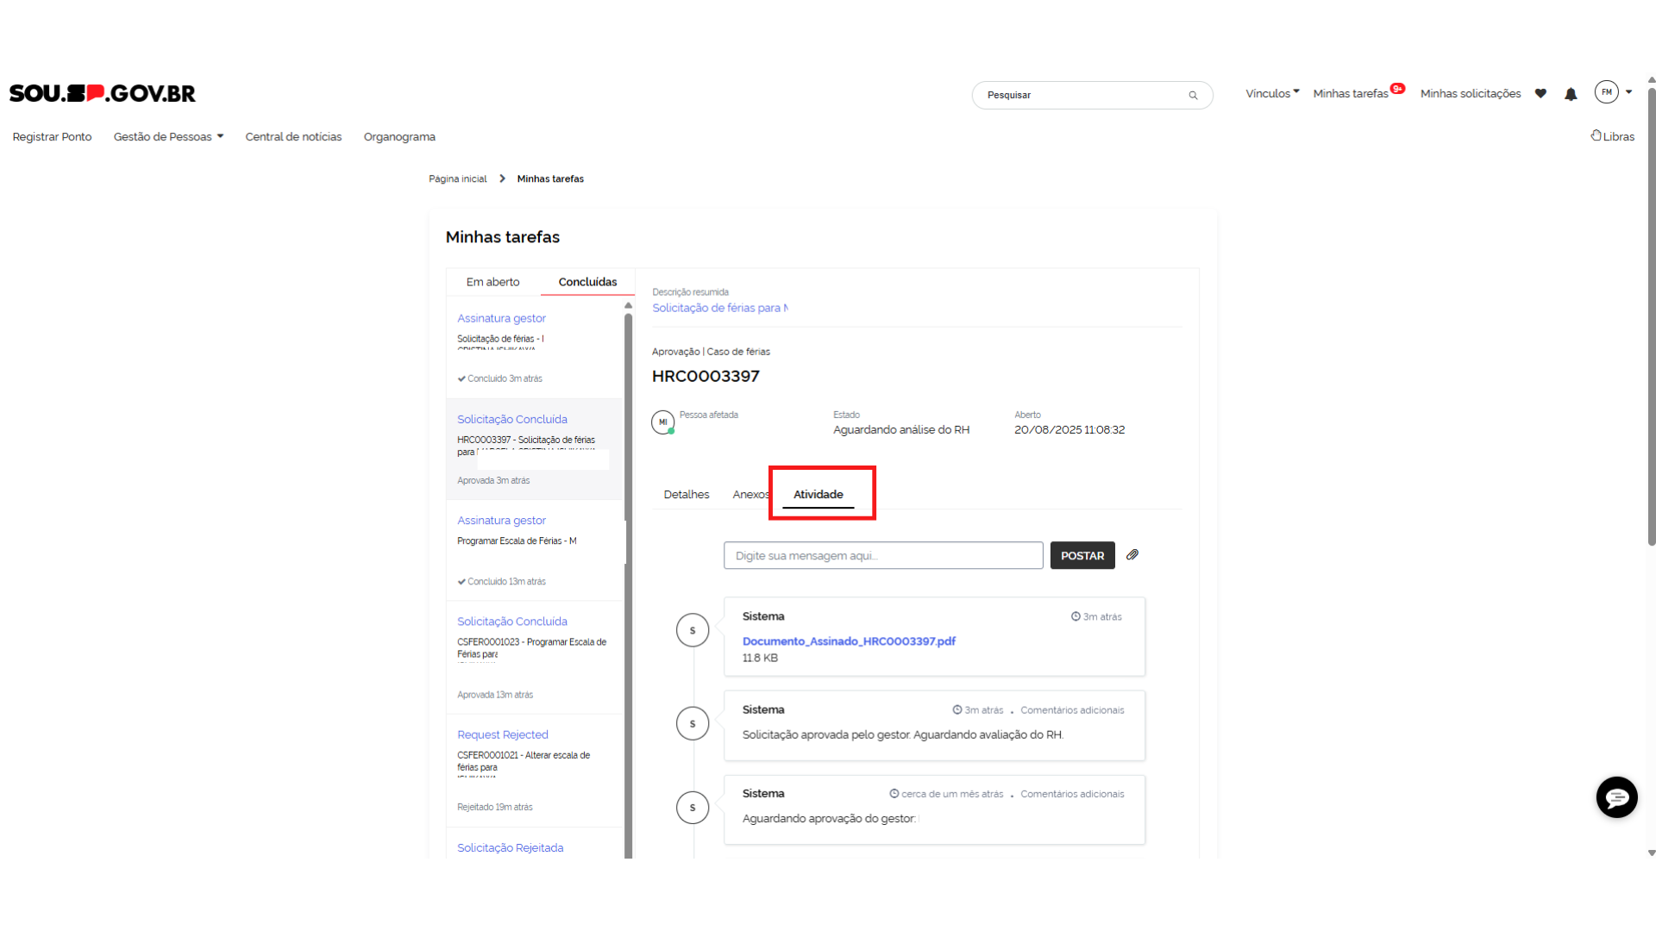Open Documento_Assinado_HRC0003397.pdf link
Screen dimensions: 1656x931
(849, 641)
